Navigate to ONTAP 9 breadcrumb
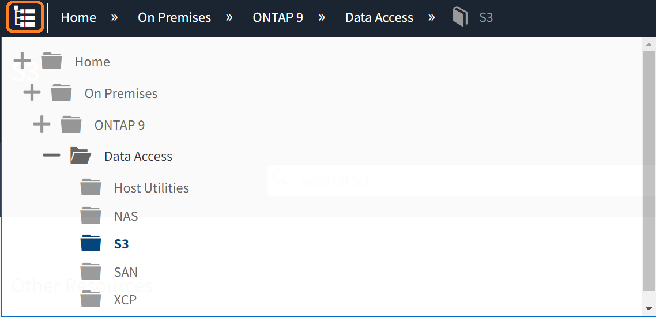 (277, 17)
